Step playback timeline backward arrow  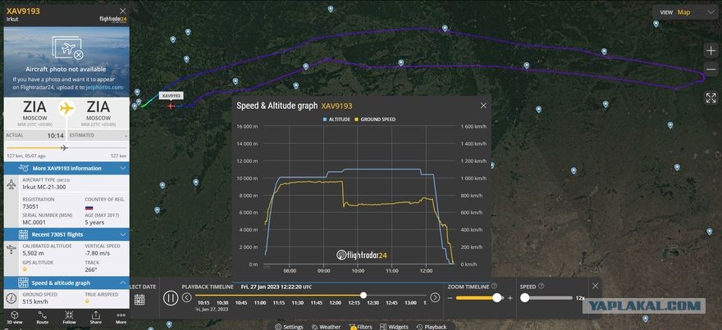[x=186, y=297]
